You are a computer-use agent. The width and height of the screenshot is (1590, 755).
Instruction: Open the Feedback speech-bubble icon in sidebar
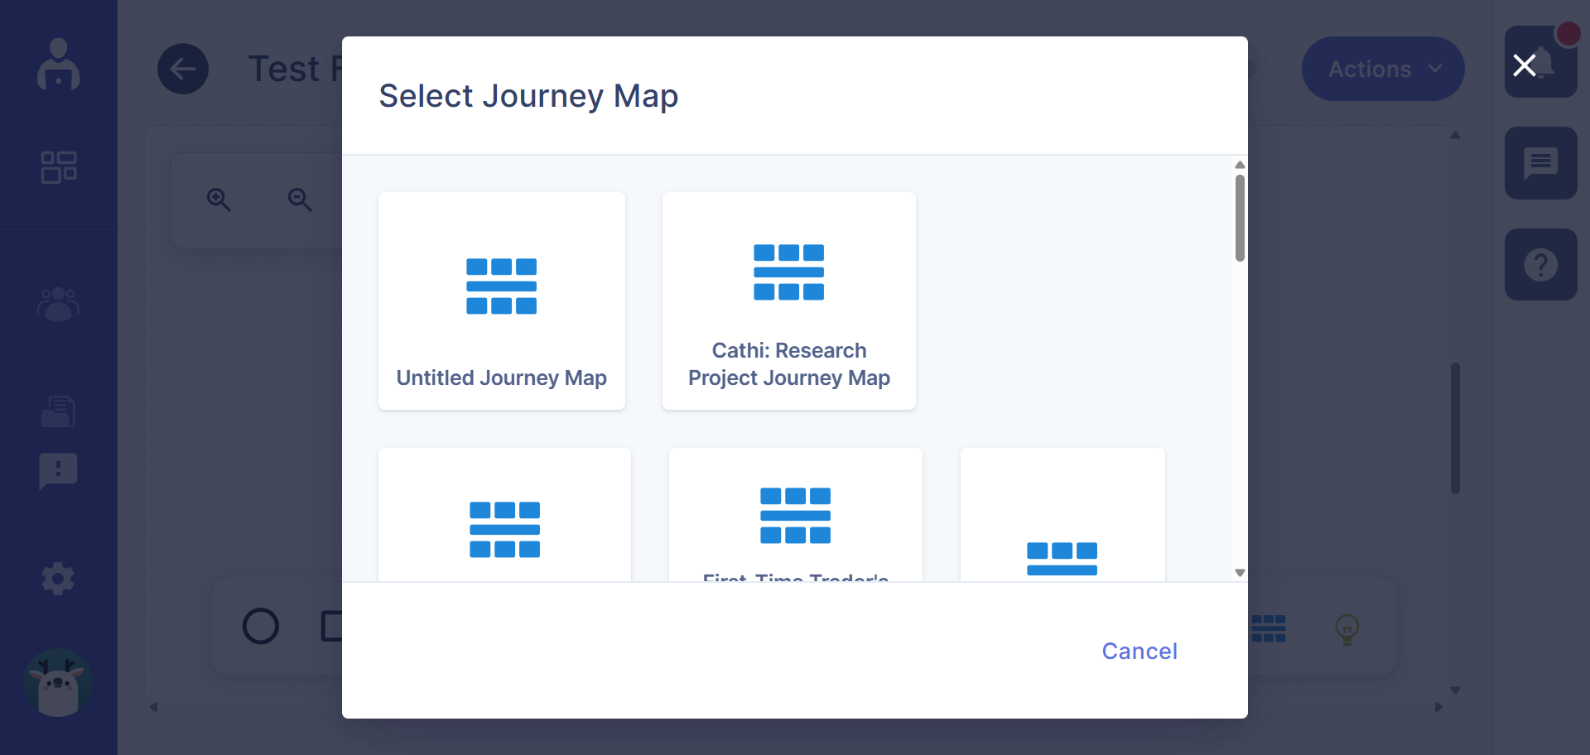[x=57, y=471]
